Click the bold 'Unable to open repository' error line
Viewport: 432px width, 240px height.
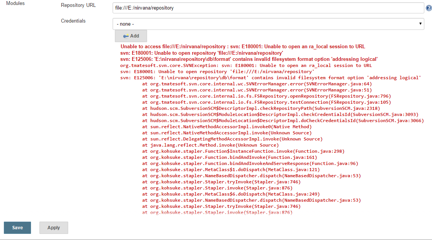click(201, 53)
